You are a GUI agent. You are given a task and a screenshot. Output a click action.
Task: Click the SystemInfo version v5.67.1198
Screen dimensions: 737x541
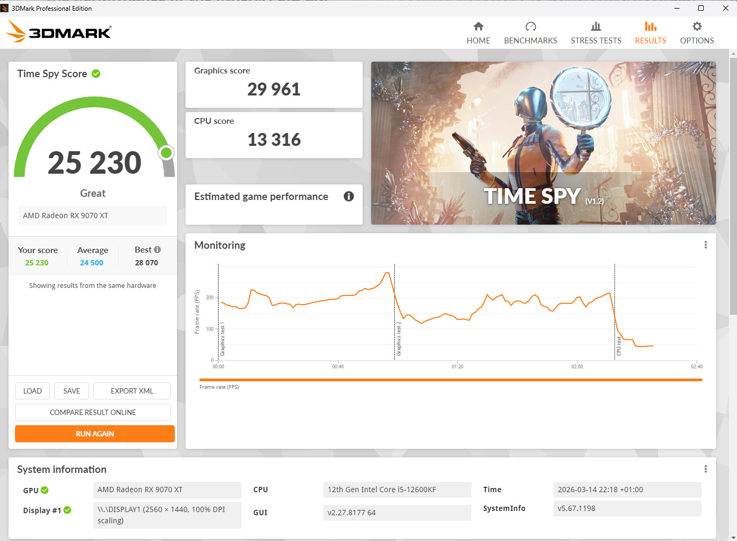pyautogui.click(x=627, y=508)
